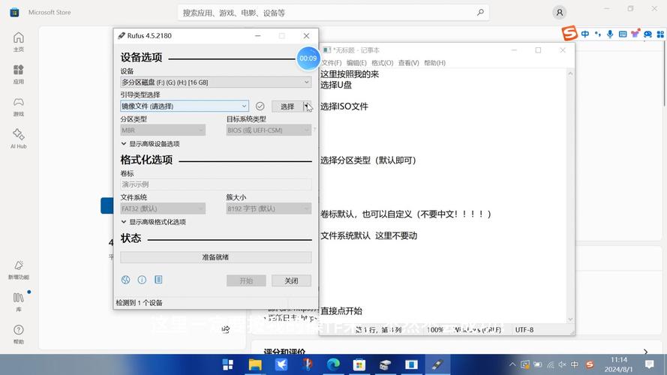This screenshot has width=667, height=375.
Task: Open the 游戏 games section in Store
Action: [x=18, y=106]
